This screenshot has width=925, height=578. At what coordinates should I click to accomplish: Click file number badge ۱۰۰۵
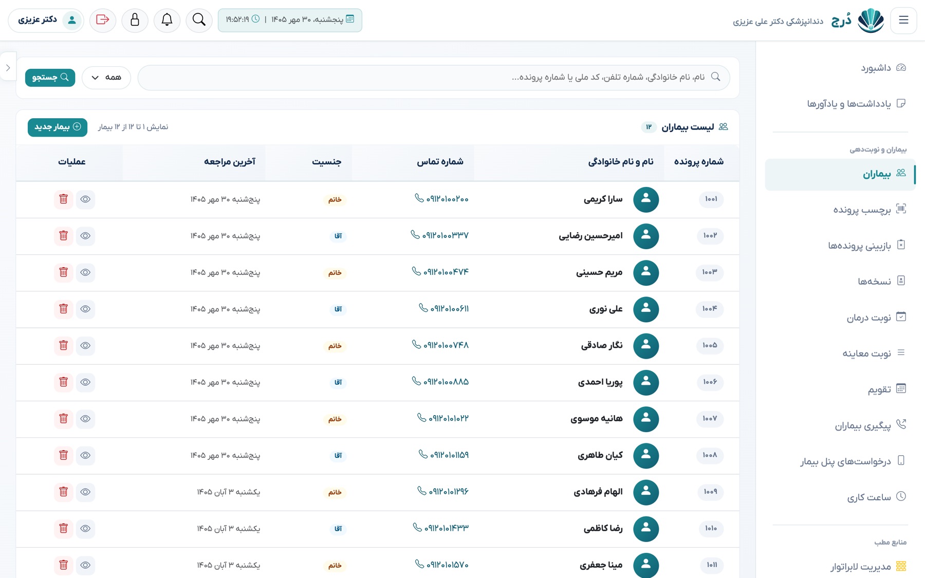(x=710, y=346)
